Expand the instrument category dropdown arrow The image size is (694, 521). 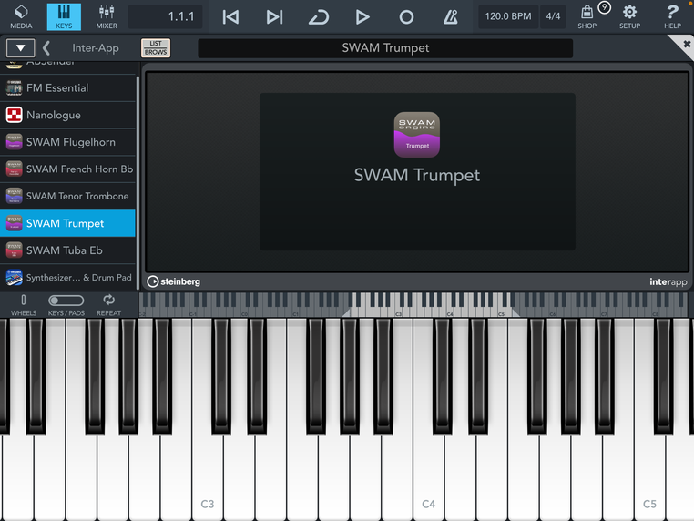(x=20, y=47)
